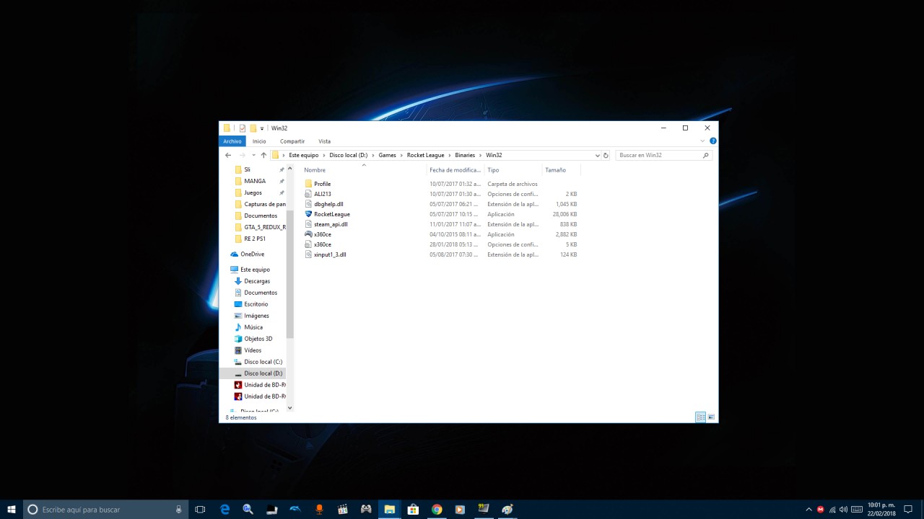The image size is (924, 519).
Task: Open address bar history dropdown
Action: tap(597, 155)
